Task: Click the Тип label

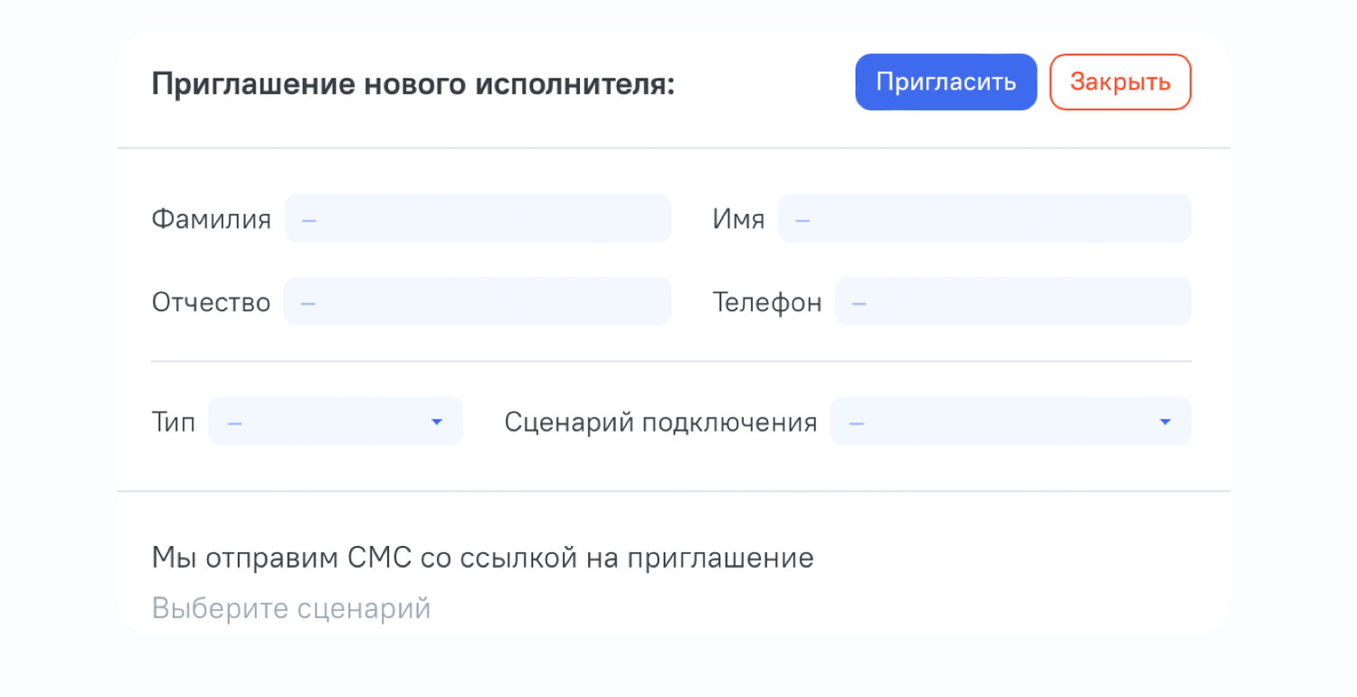Action: (x=174, y=422)
